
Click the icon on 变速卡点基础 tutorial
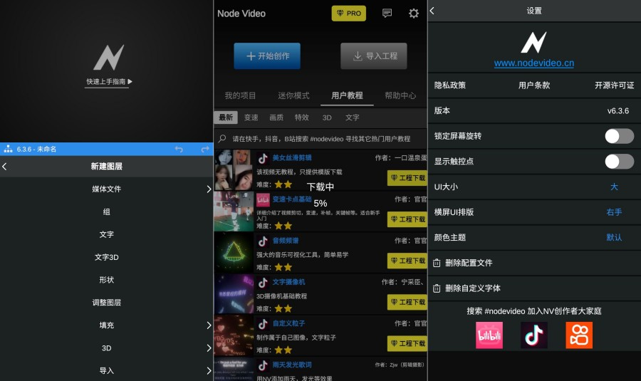coord(263,199)
